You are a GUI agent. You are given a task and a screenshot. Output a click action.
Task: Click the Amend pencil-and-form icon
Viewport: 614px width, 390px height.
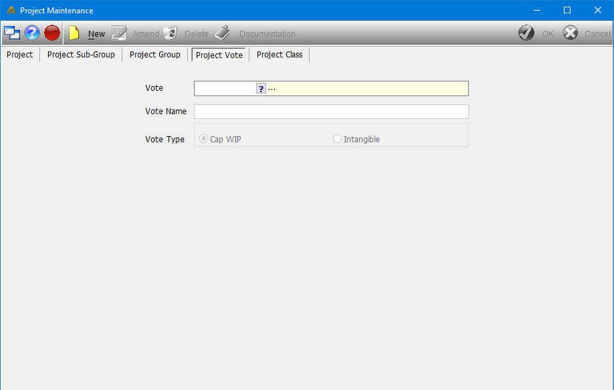pyautogui.click(x=119, y=33)
